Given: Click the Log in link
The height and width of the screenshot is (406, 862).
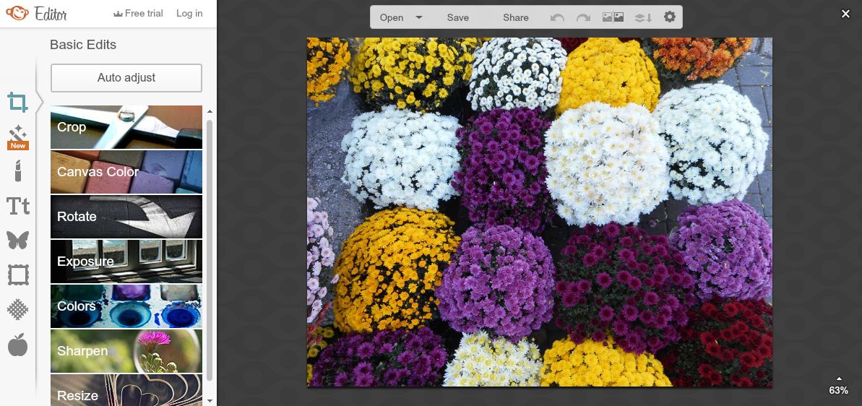Looking at the screenshot, I should click(189, 13).
